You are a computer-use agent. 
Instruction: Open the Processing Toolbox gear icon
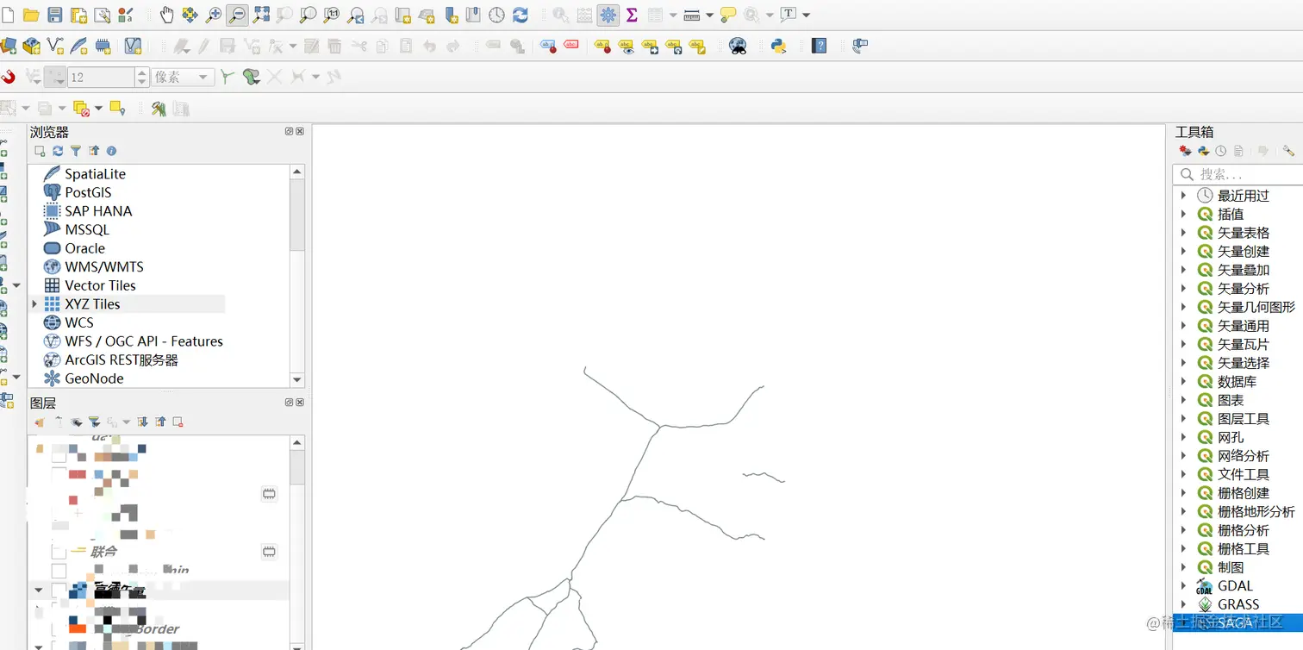tap(608, 15)
